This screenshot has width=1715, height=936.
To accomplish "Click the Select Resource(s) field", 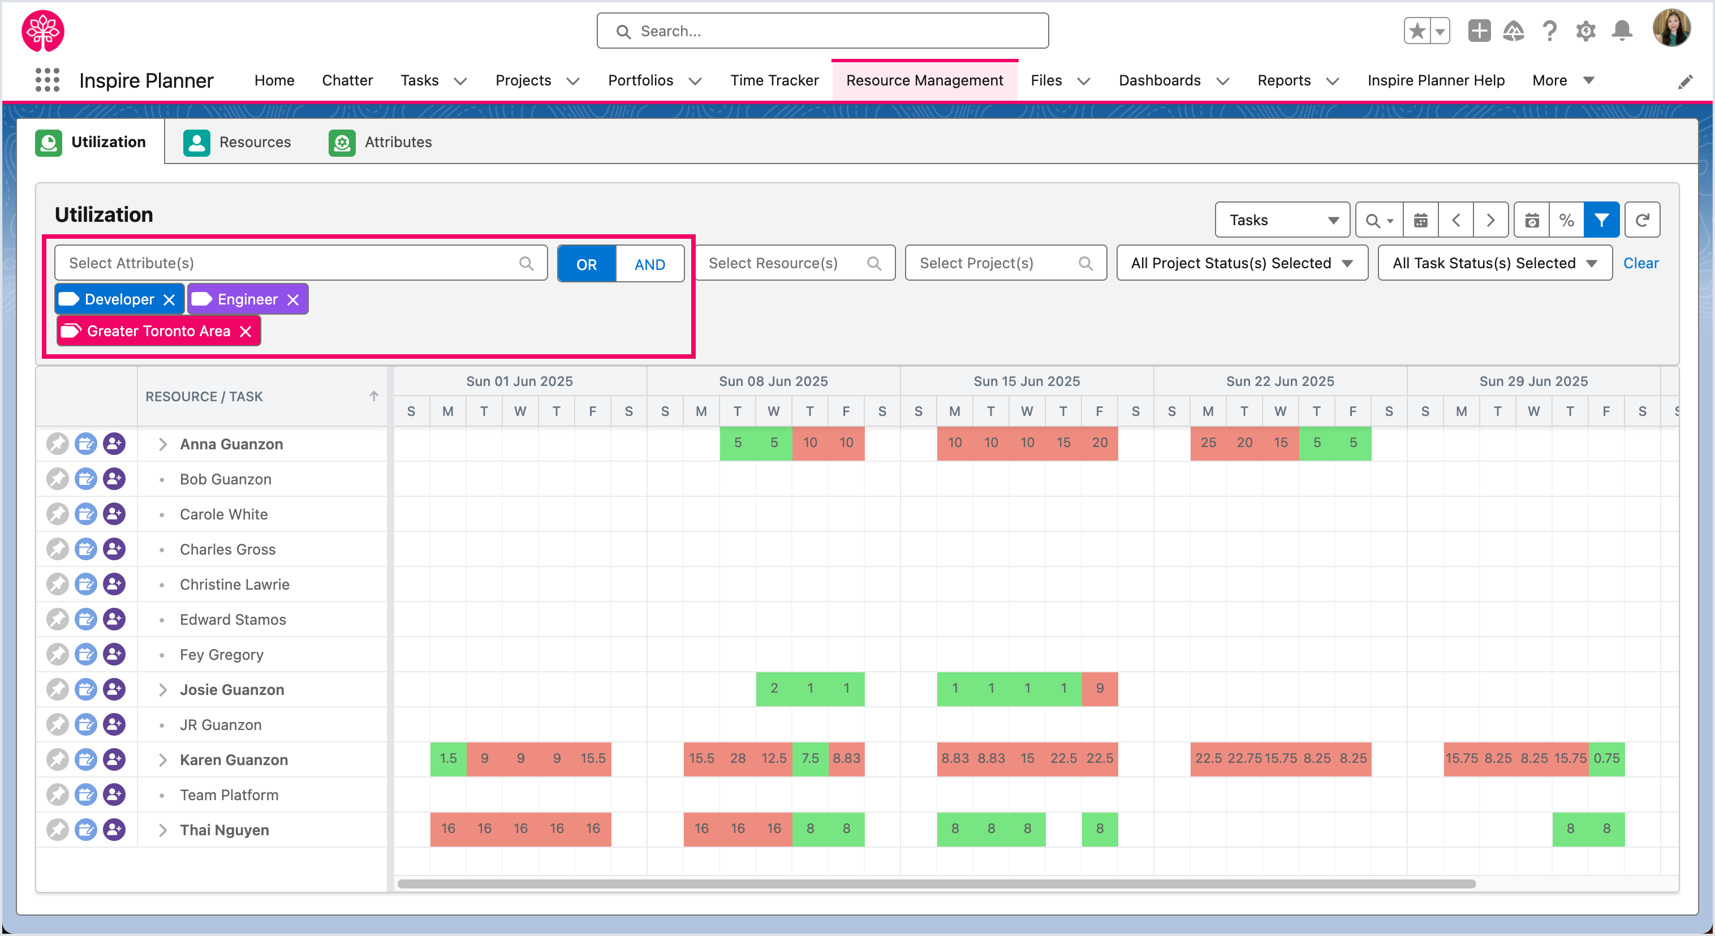I will click(795, 263).
